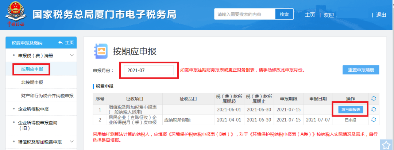Click the 主页 return arrow in sidebar header
The width and height of the screenshot is (394, 150).
tap(60, 43)
